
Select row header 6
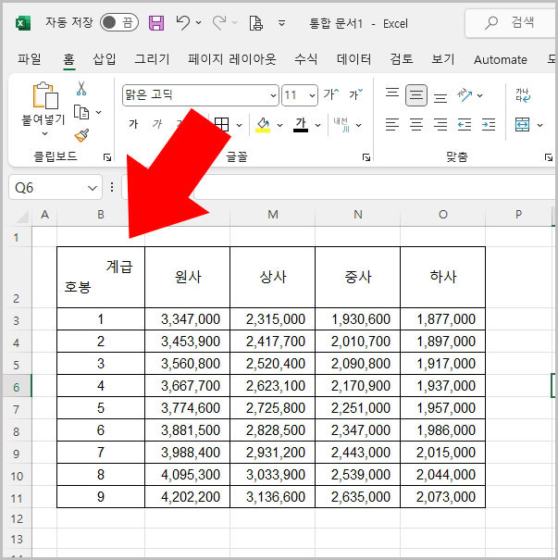(x=17, y=386)
